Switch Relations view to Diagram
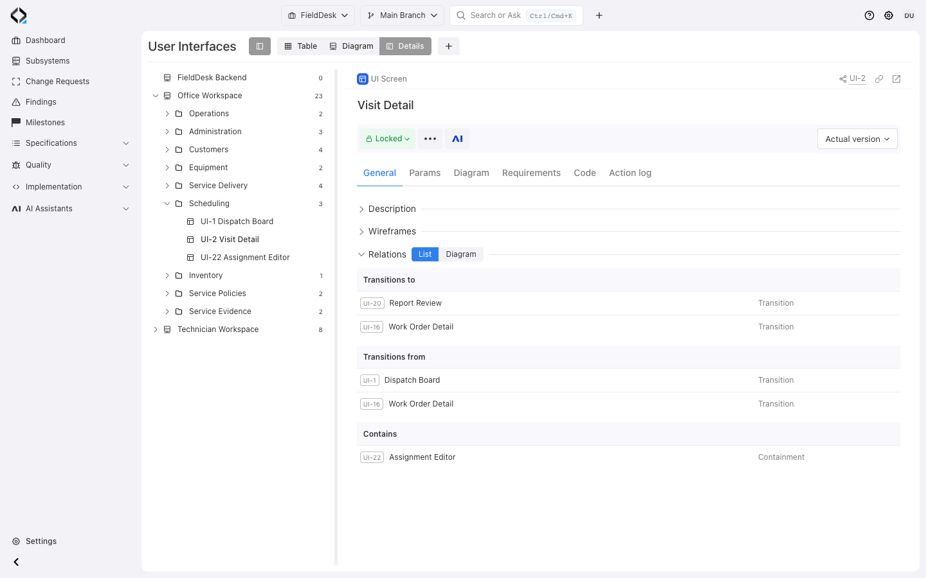The width and height of the screenshot is (926, 578). pos(461,254)
